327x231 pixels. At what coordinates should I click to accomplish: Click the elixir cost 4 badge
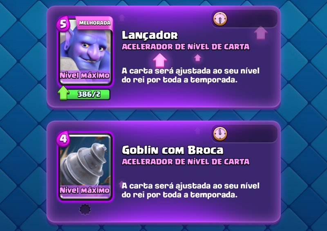point(63,139)
